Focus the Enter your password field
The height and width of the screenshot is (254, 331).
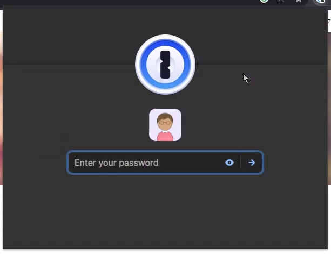(x=165, y=163)
